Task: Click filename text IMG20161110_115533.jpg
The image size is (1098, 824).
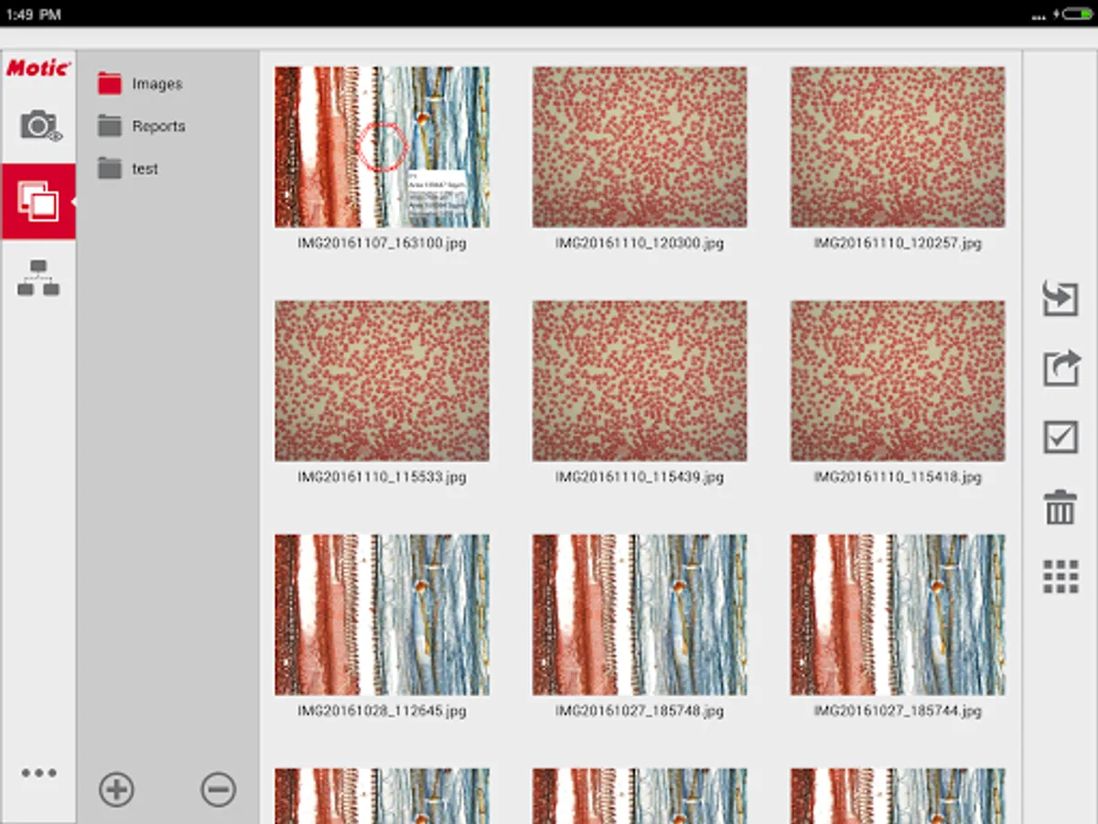Action: tap(382, 477)
